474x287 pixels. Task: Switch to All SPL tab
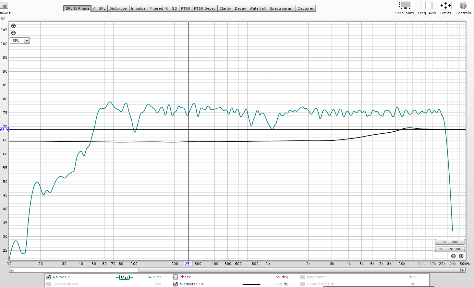pos(99,8)
